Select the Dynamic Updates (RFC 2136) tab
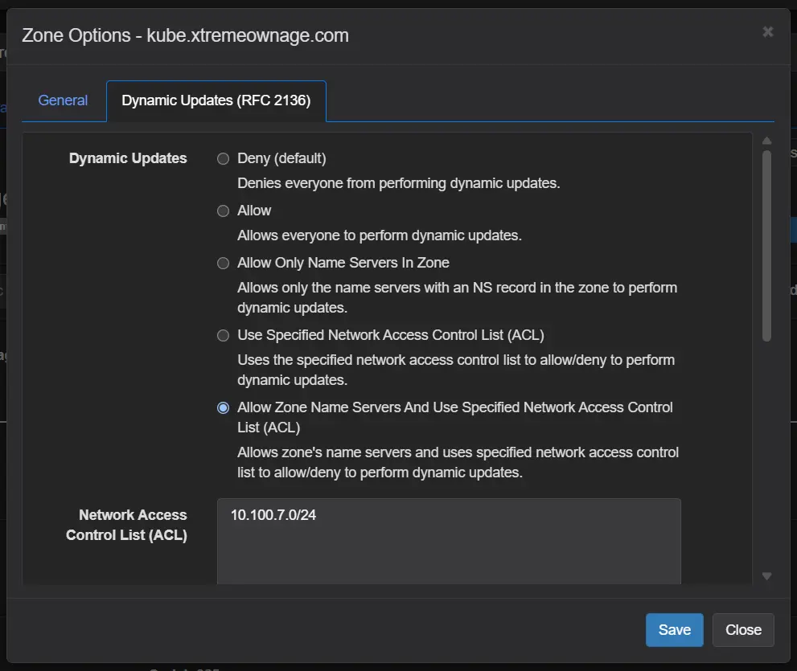This screenshot has height=671, width=797. click(x=216, y=101)
